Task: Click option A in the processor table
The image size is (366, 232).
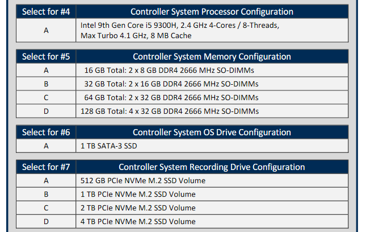Action: point(46,30)
